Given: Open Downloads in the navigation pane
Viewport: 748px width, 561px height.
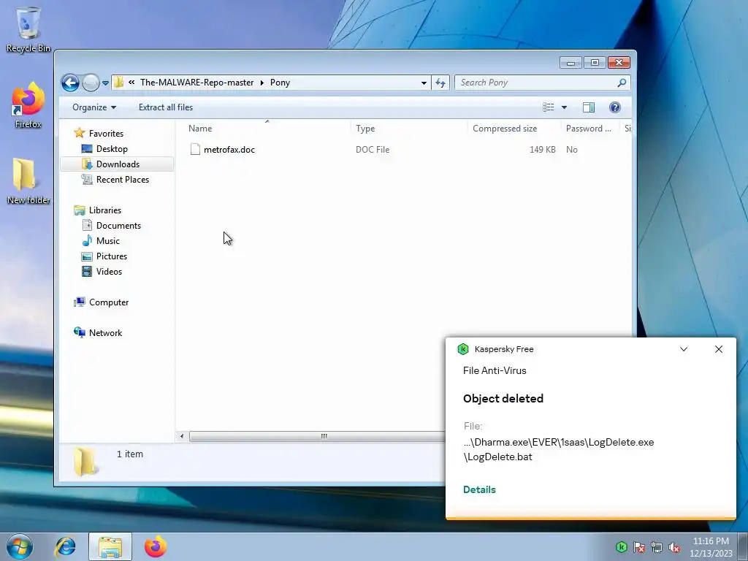Looking at the screenshot, I should 118,164.
